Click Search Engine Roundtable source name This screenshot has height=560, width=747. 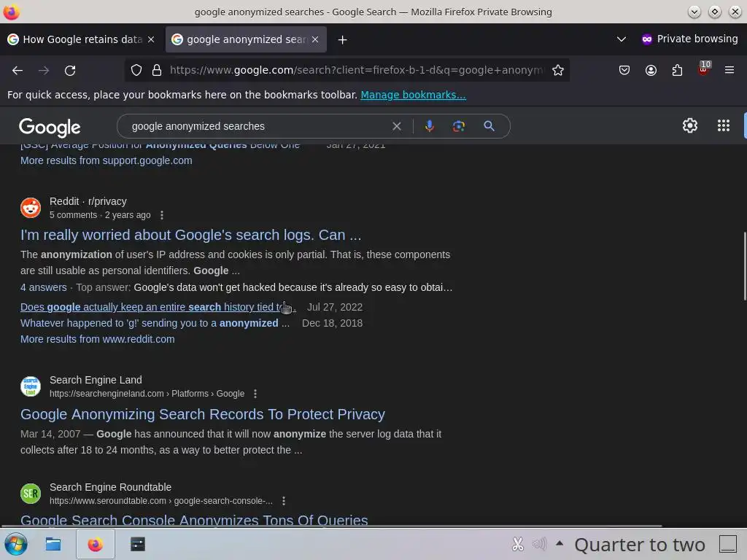pos(111,487)
